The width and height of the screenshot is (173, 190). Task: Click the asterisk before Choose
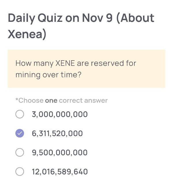tap(17, 100)
